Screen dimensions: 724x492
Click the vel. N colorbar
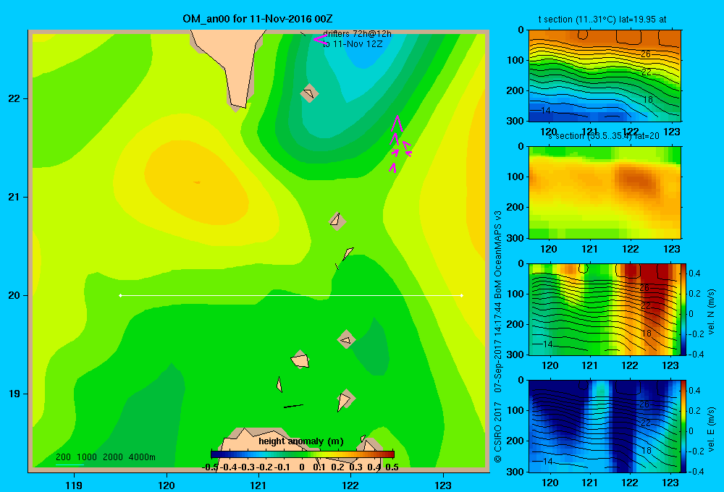(x=684, y=309)
